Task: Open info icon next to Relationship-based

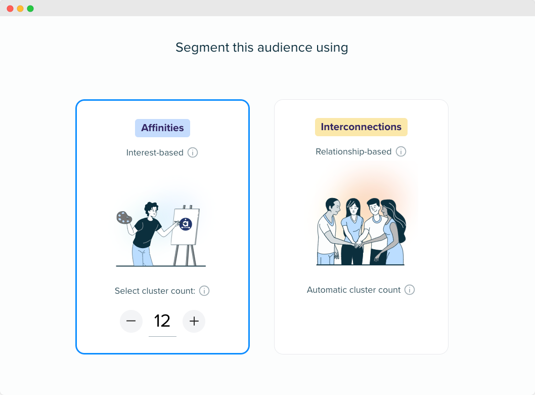Action: pos(401,151)
